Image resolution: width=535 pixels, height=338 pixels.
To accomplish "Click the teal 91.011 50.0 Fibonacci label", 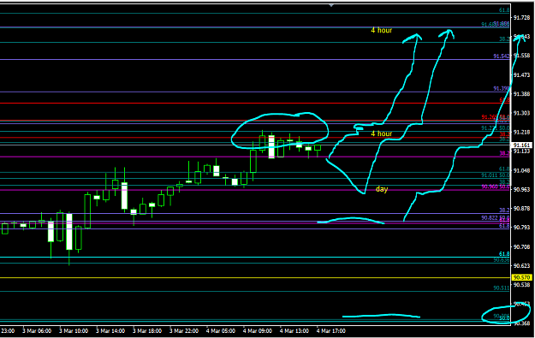I will (x=496, y=175).
